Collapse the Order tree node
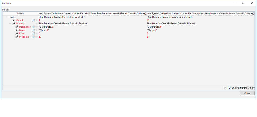 7,17
